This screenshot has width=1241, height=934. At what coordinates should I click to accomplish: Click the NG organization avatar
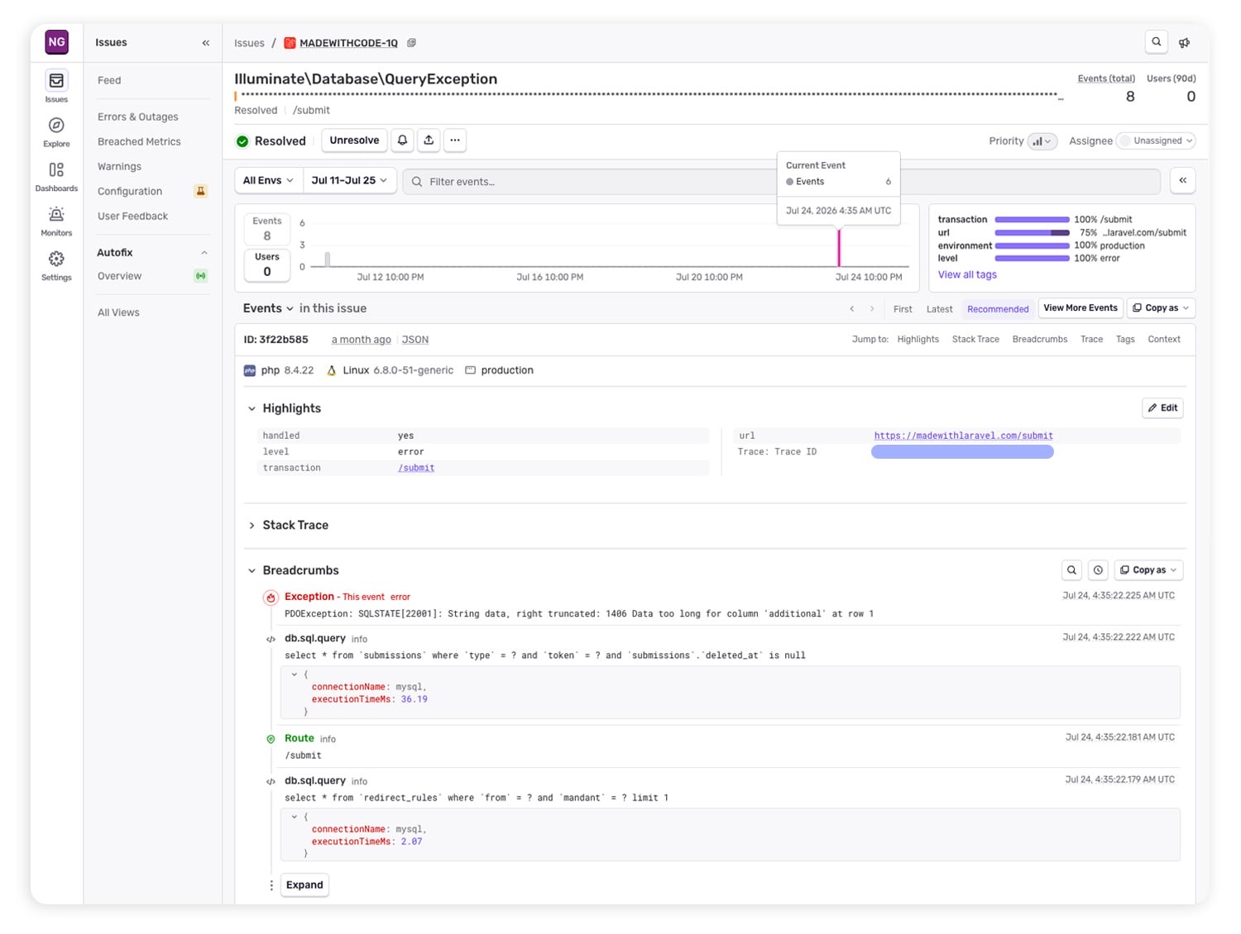click(x=56, y=41)
